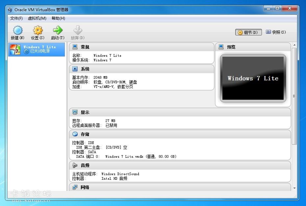Start the VM with green arrow (启动)
This screenshot has width=306, height=206.
(x=58, y=31)
